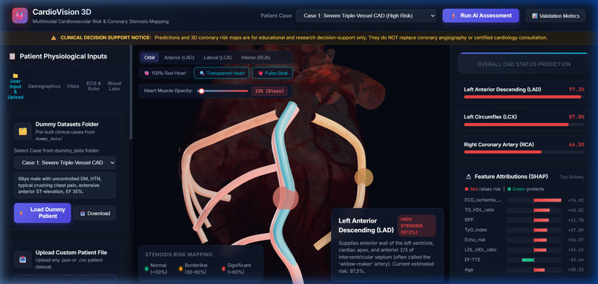Open the Demographics tab
The image size is (598, 284).
(x=44, y=86)
